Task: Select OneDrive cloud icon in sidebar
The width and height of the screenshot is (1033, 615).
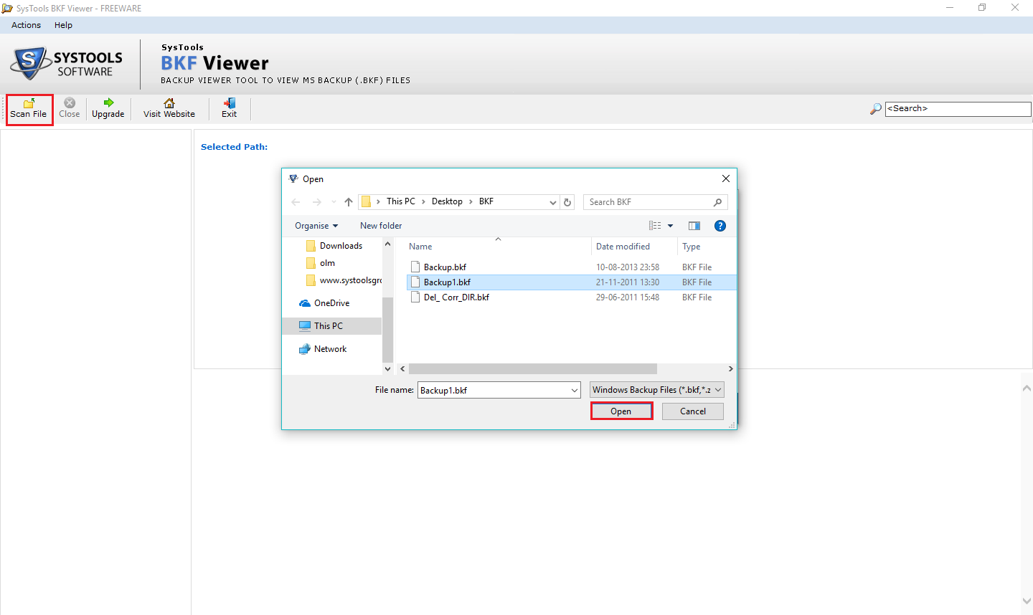Action: tap(305, 303)
